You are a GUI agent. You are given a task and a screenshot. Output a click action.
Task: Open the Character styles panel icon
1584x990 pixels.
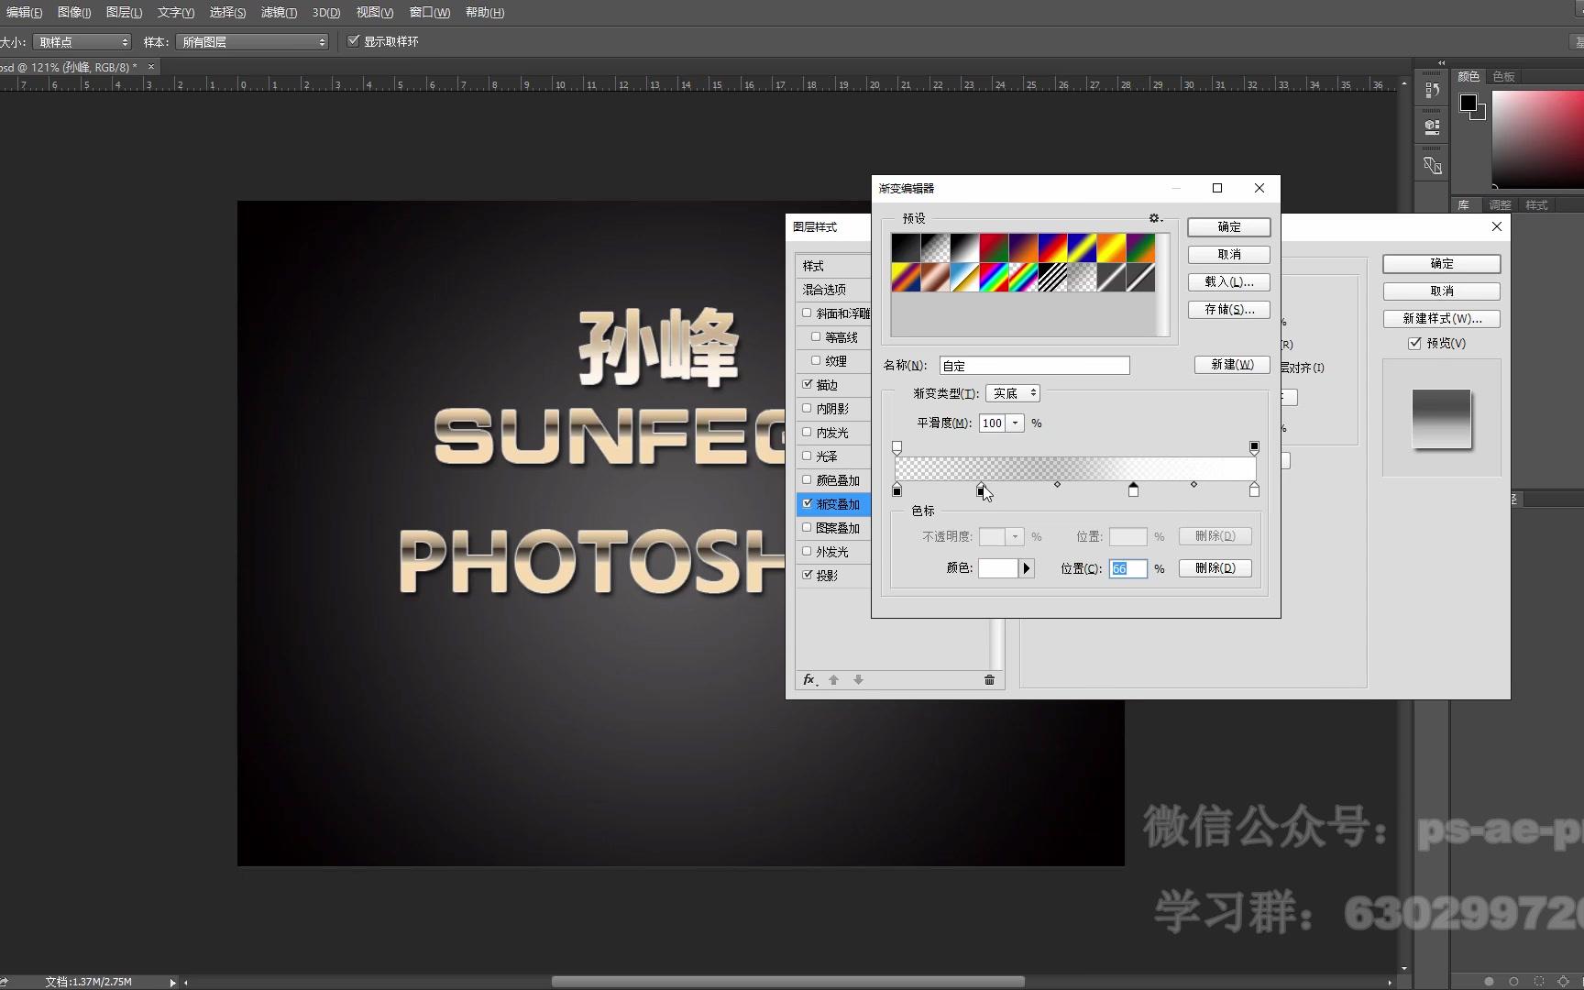point(1432,165)
